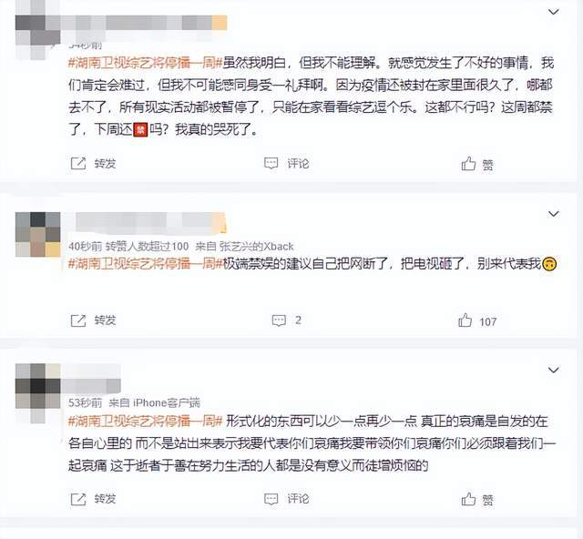The width and height of the screenshot is (583, 539).
Task: Open the second poster's avatar thumbnail
Action: [x=38, y=235]
